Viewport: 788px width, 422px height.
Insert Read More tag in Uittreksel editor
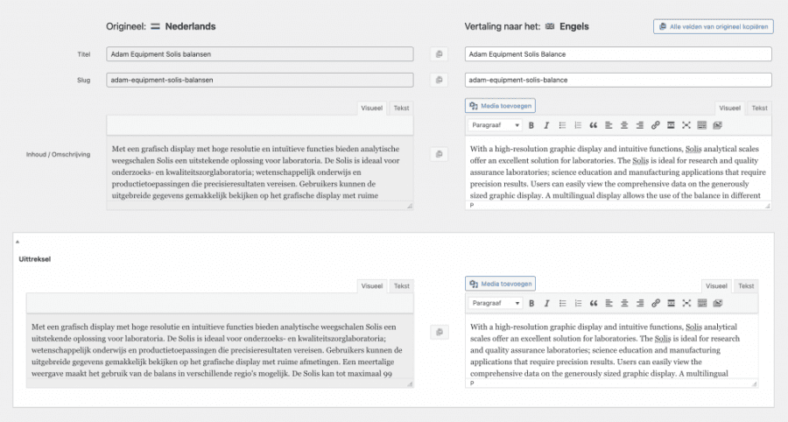click(672, 303)
